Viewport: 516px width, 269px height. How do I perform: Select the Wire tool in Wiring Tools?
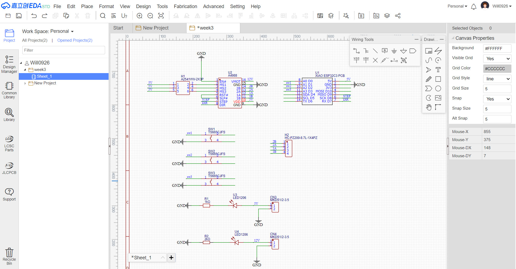pos(356,51)
